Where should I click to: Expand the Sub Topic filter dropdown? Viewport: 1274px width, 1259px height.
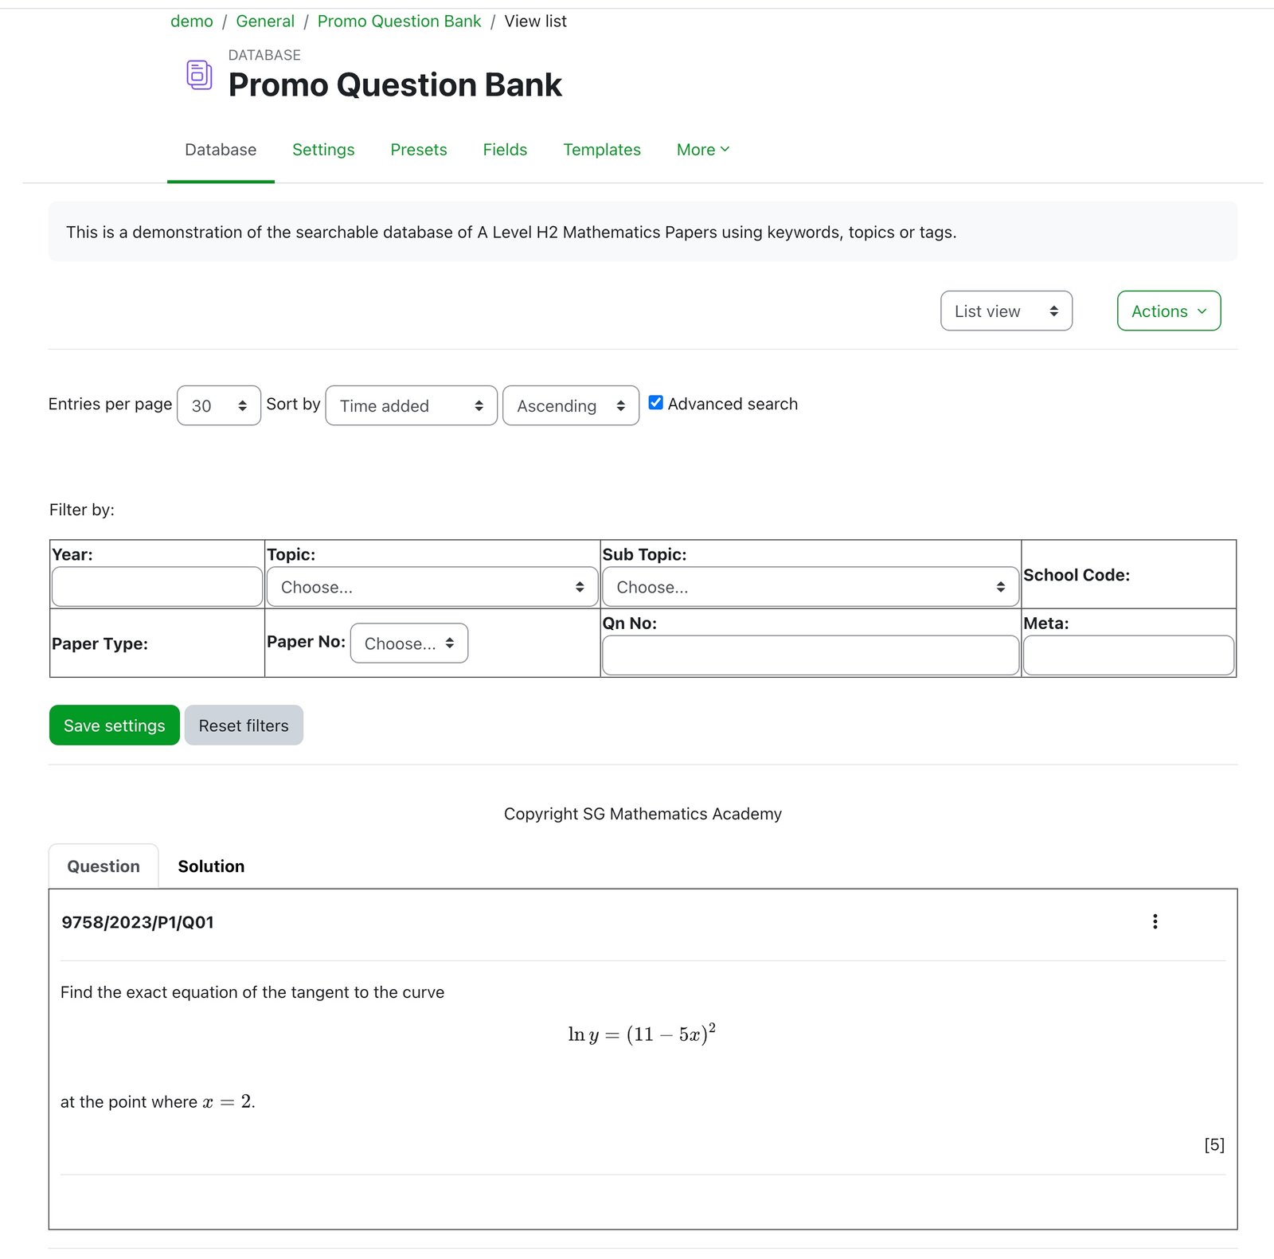[x=810, y=587]
